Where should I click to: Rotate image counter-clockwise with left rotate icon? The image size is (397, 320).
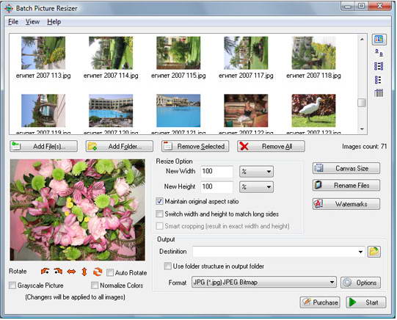[45, 272]
